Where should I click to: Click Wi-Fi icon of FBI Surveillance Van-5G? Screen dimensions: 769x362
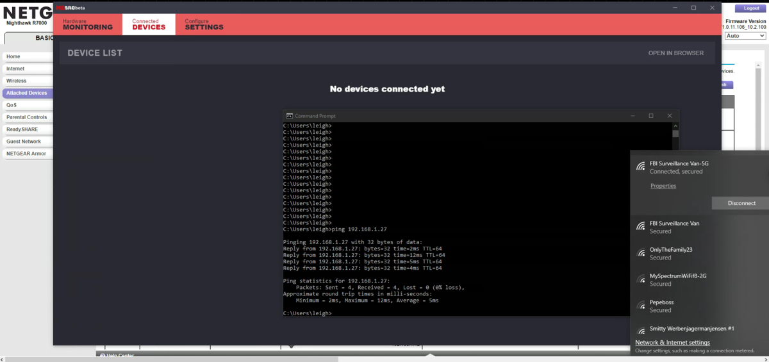tap(640, 167)
